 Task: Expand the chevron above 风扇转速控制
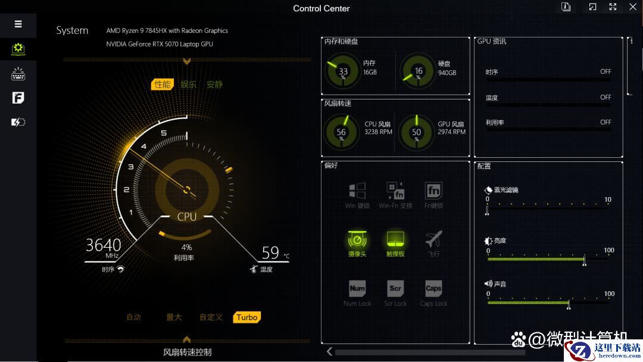coord(187,339)
